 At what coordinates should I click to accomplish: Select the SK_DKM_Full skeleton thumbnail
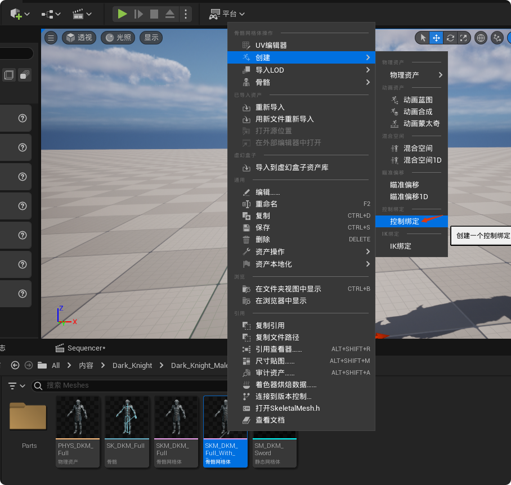pyautogui.click(x=127, y=431)
